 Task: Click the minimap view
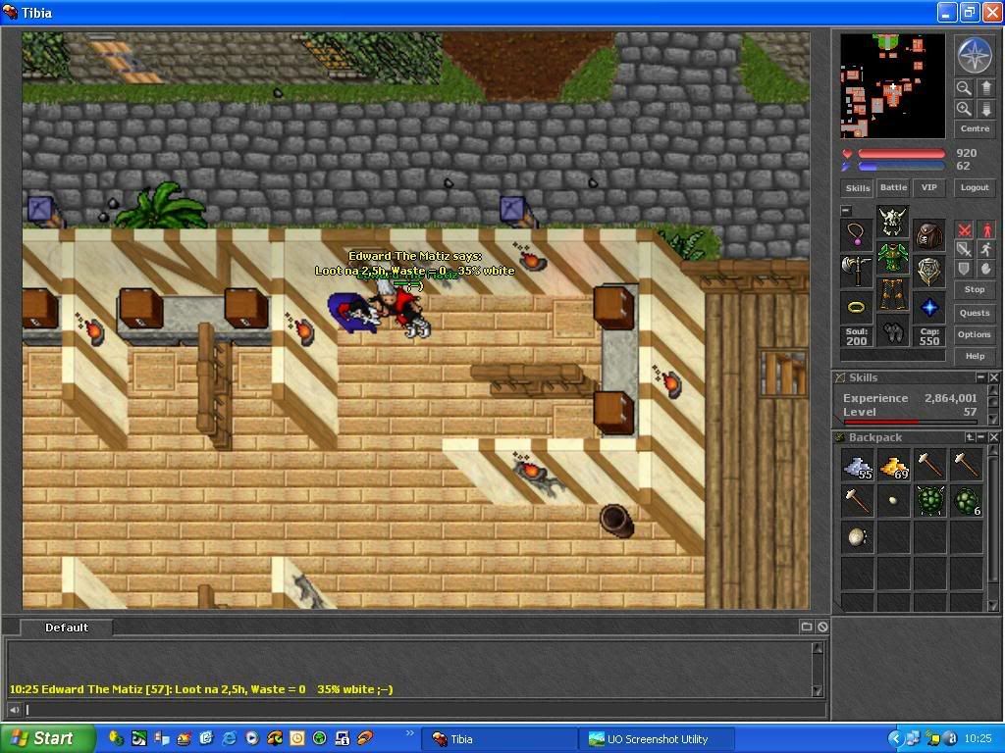point(892,86)
